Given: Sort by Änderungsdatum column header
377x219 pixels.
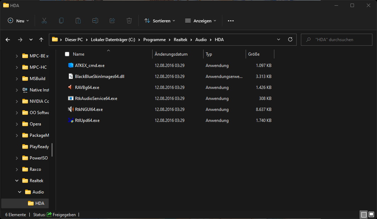Looking at the screenshot, I should point(171,54).
